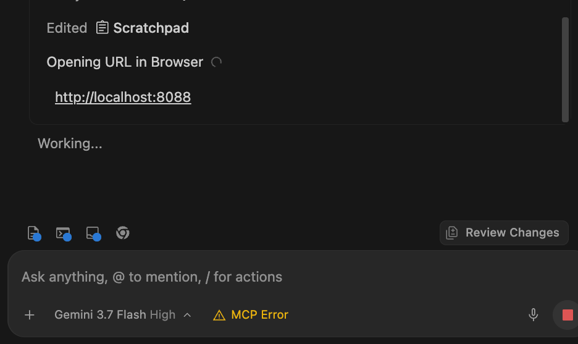Click the Review Changes button

coord(504,233)
